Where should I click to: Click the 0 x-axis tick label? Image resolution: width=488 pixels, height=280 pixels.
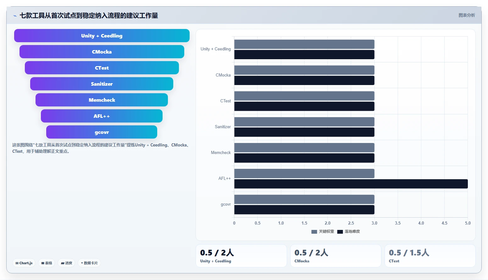point(234,223)
